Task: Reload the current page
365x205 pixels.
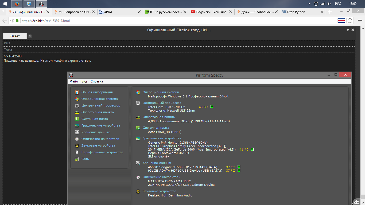Action: [350, 21]
